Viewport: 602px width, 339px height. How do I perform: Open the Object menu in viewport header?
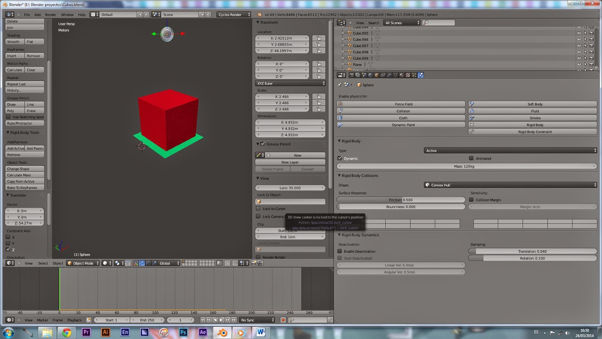click(58, 263)
